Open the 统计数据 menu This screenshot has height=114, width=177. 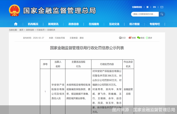[134, 24]
